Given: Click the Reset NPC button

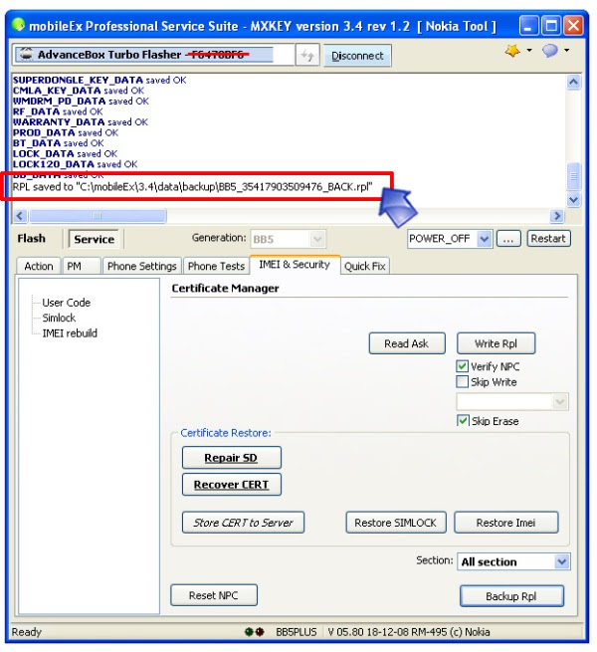Looking at the screenshot, I should [x=214, y=595].
